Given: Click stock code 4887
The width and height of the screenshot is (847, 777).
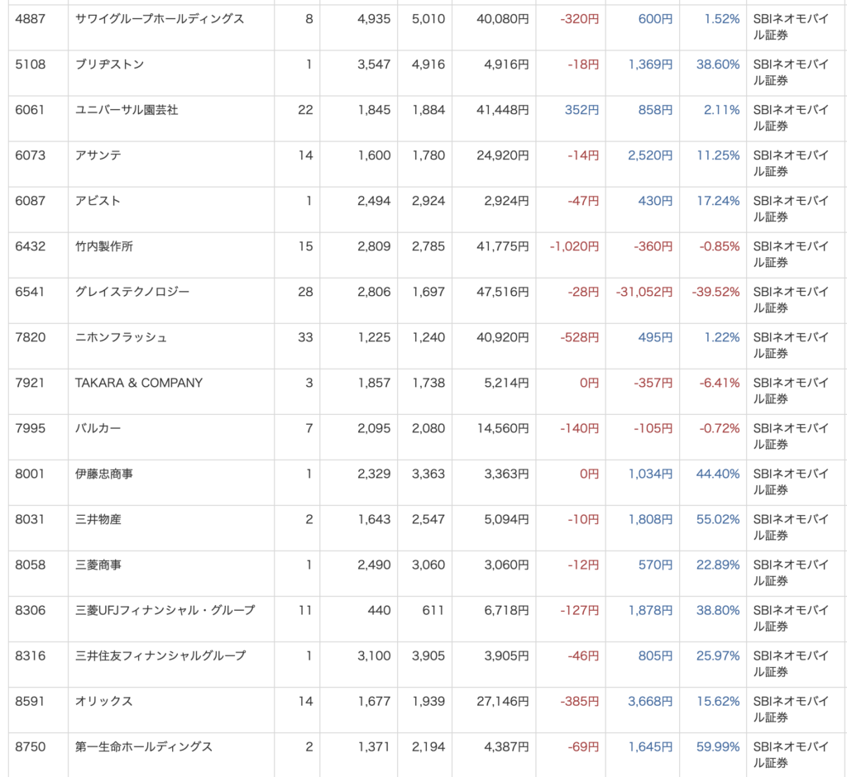Looking at the screenshot, I should pos(31,19).
